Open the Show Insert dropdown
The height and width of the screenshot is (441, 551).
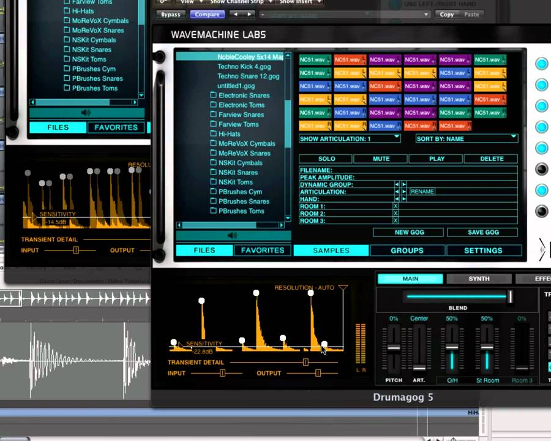pyautogui.click(x=300, y=2)
